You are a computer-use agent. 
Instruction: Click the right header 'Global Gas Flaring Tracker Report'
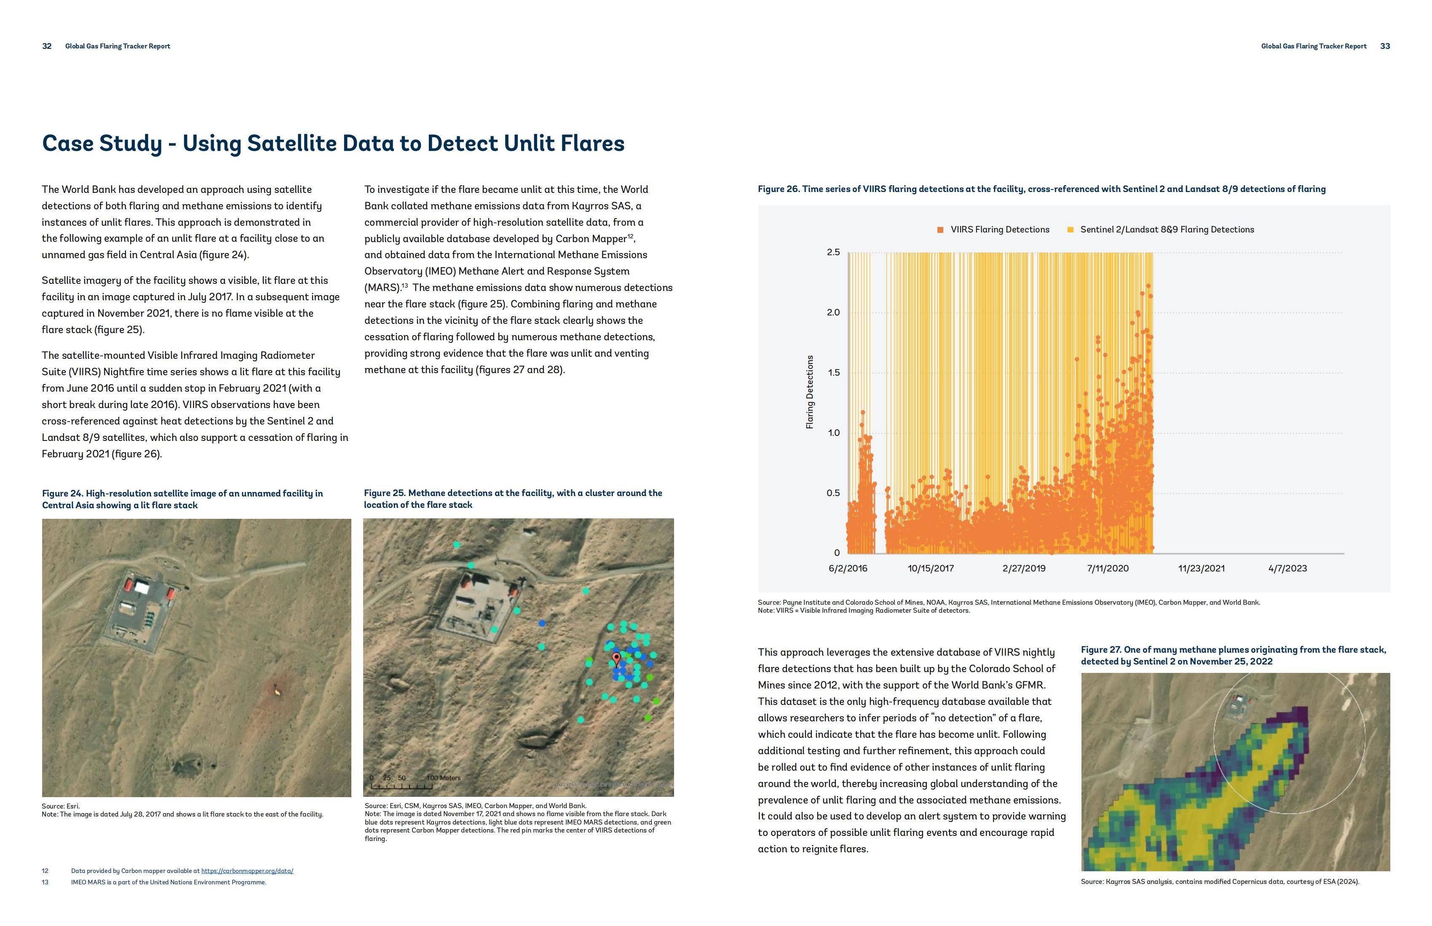point(1314,46)
